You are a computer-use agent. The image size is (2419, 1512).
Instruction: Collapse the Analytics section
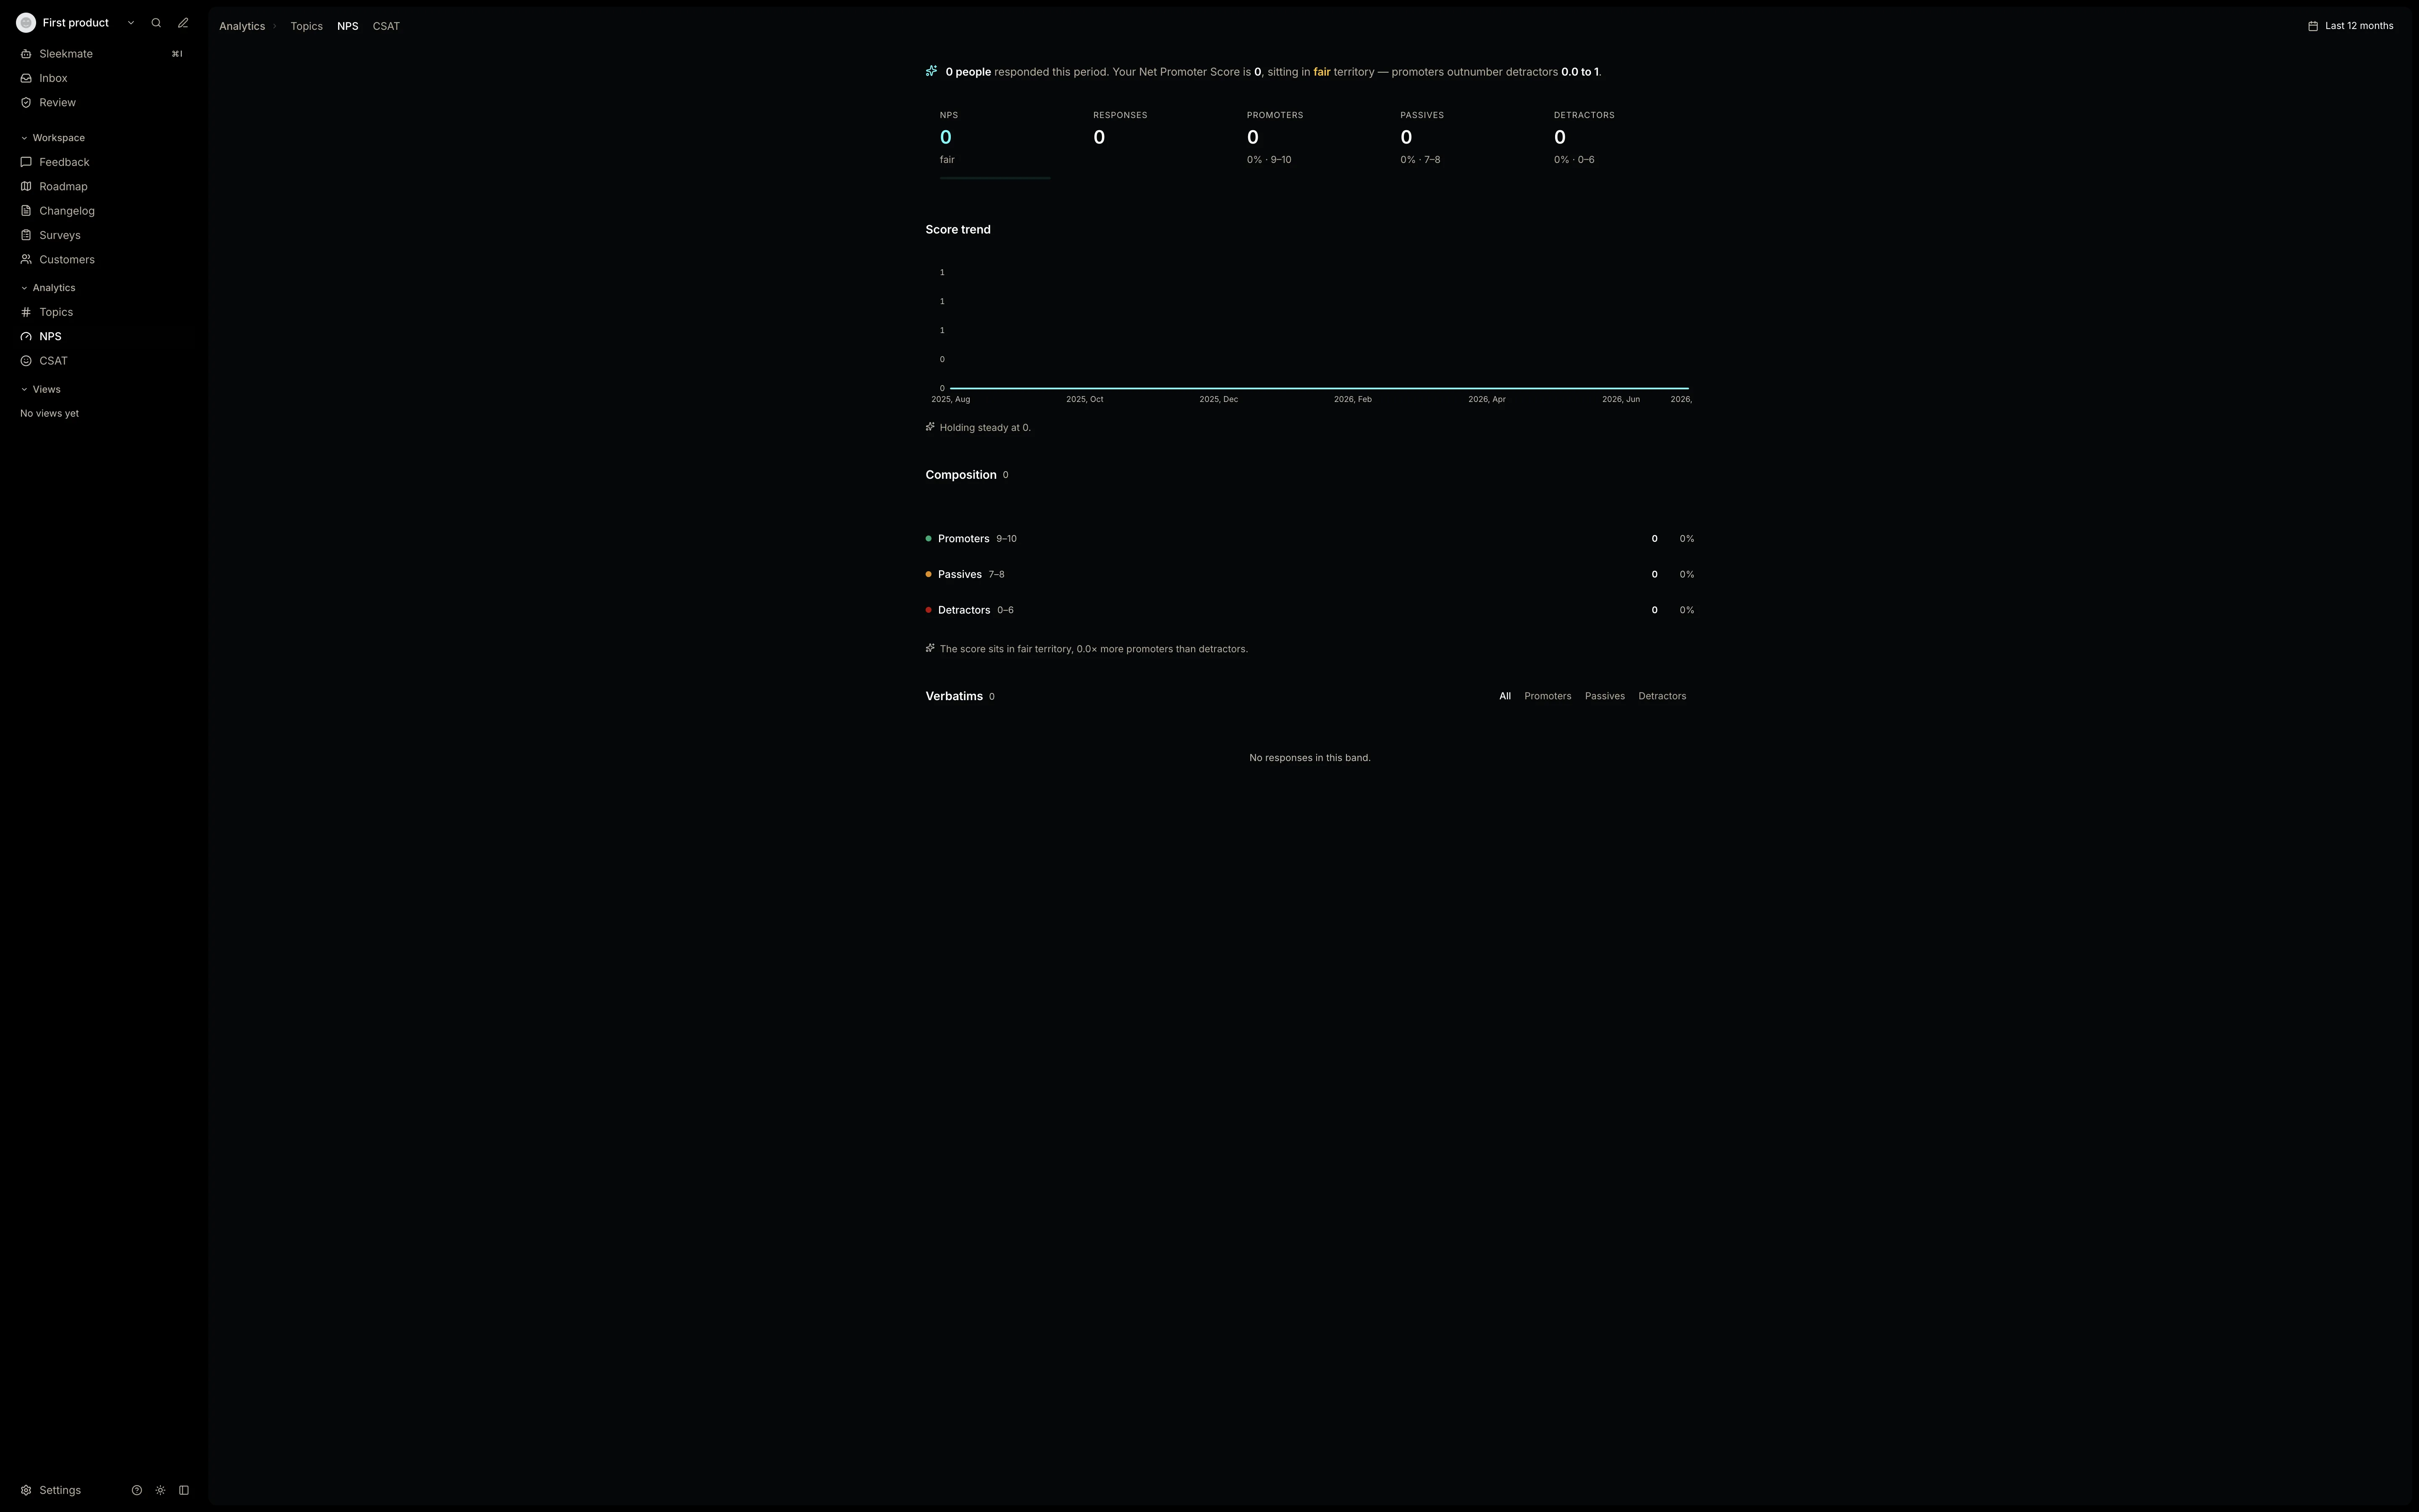click(47, 288)
